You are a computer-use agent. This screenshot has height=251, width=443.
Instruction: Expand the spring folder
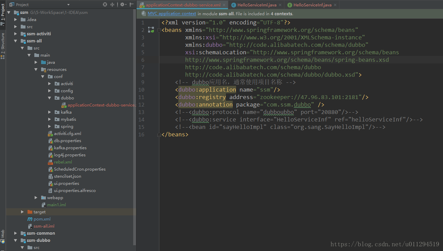(50, 127)
